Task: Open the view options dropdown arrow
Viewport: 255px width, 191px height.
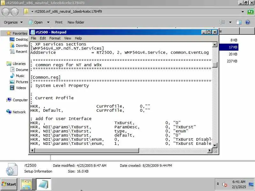Action: click(x=230, y=22)
